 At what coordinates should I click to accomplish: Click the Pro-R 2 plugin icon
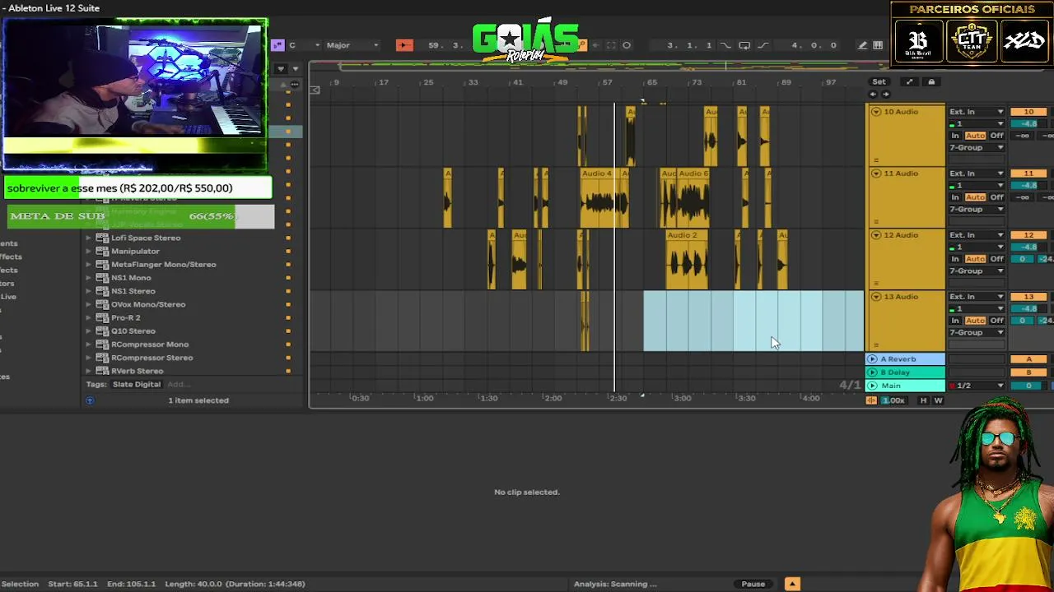pyautogui.click(x=102, y=317)
